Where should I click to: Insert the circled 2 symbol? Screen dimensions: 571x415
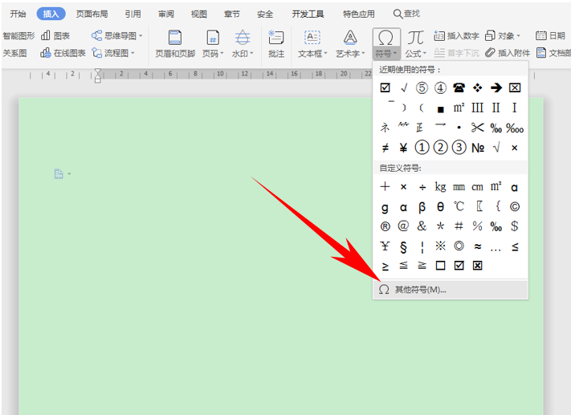tap(440, 148)
